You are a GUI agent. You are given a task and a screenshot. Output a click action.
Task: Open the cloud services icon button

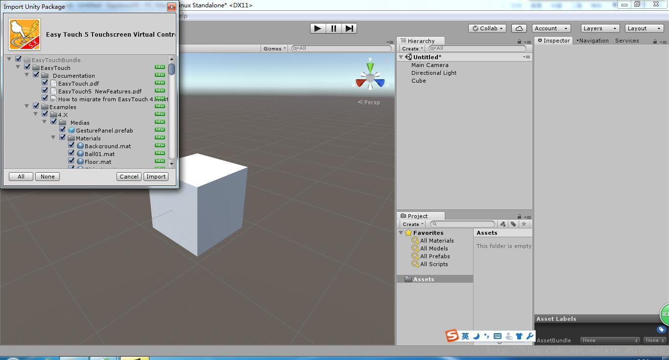pos(519,28)
